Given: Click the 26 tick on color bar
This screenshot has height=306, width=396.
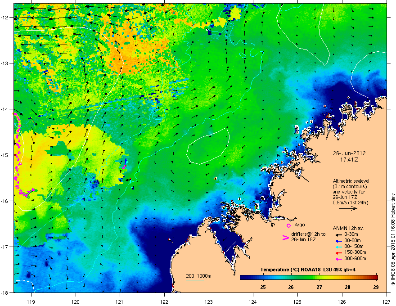Looking at the screenshot, I should [291, 287].
